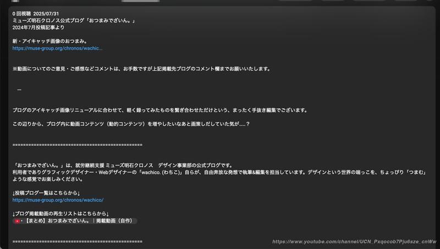The height and width of the screenshot is (249, 440).
Task: Open the 【まとめ】おつまみでざいん。playlist chip
Action: pyautogui.click(x=77, y=221)
